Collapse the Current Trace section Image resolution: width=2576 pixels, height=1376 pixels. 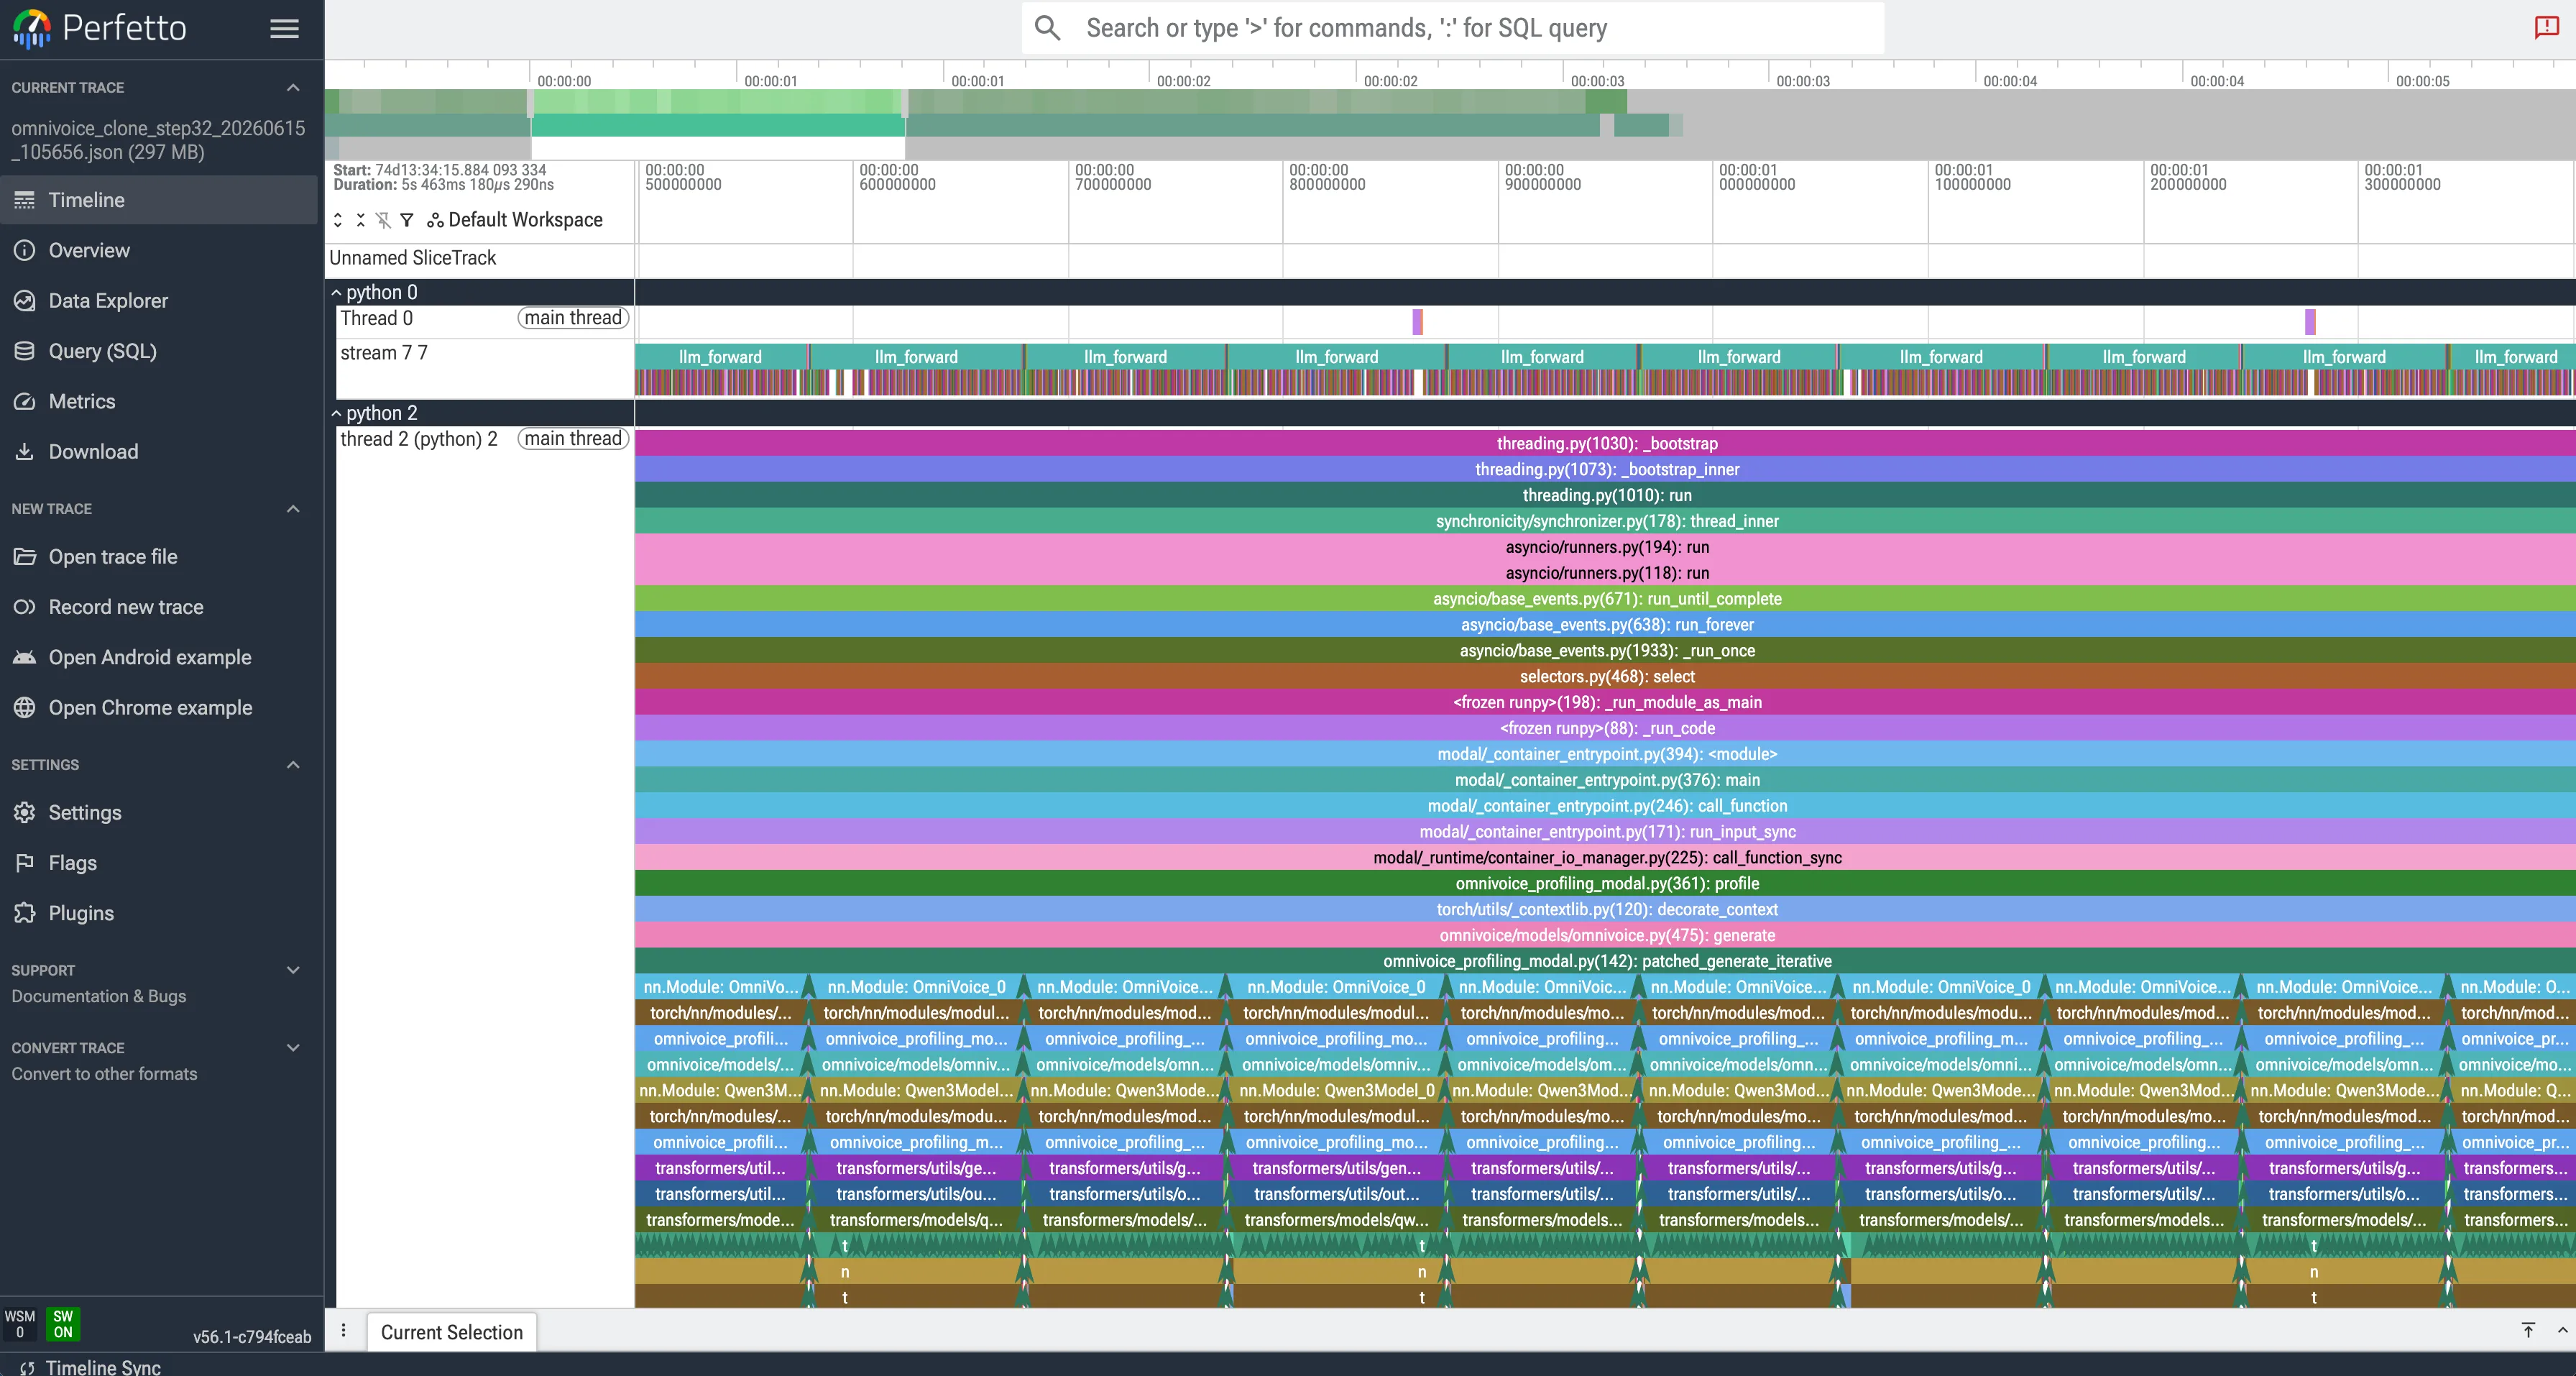coord(293,88)
